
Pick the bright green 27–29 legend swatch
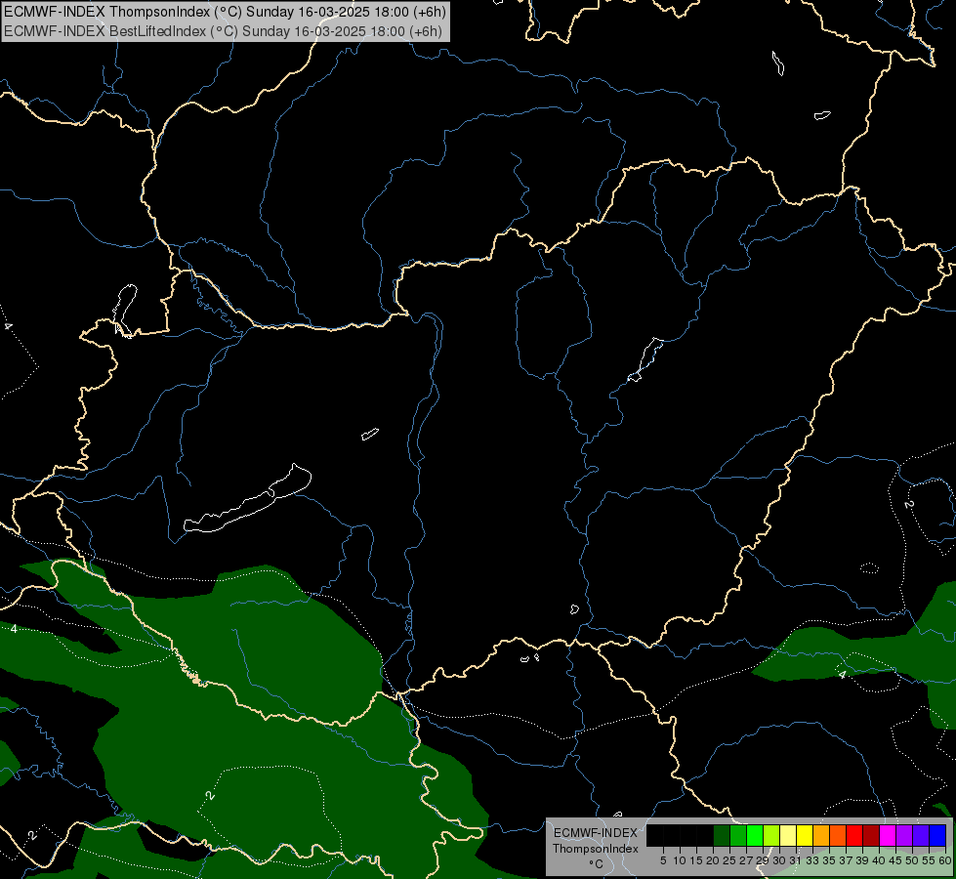pos(755,835)
